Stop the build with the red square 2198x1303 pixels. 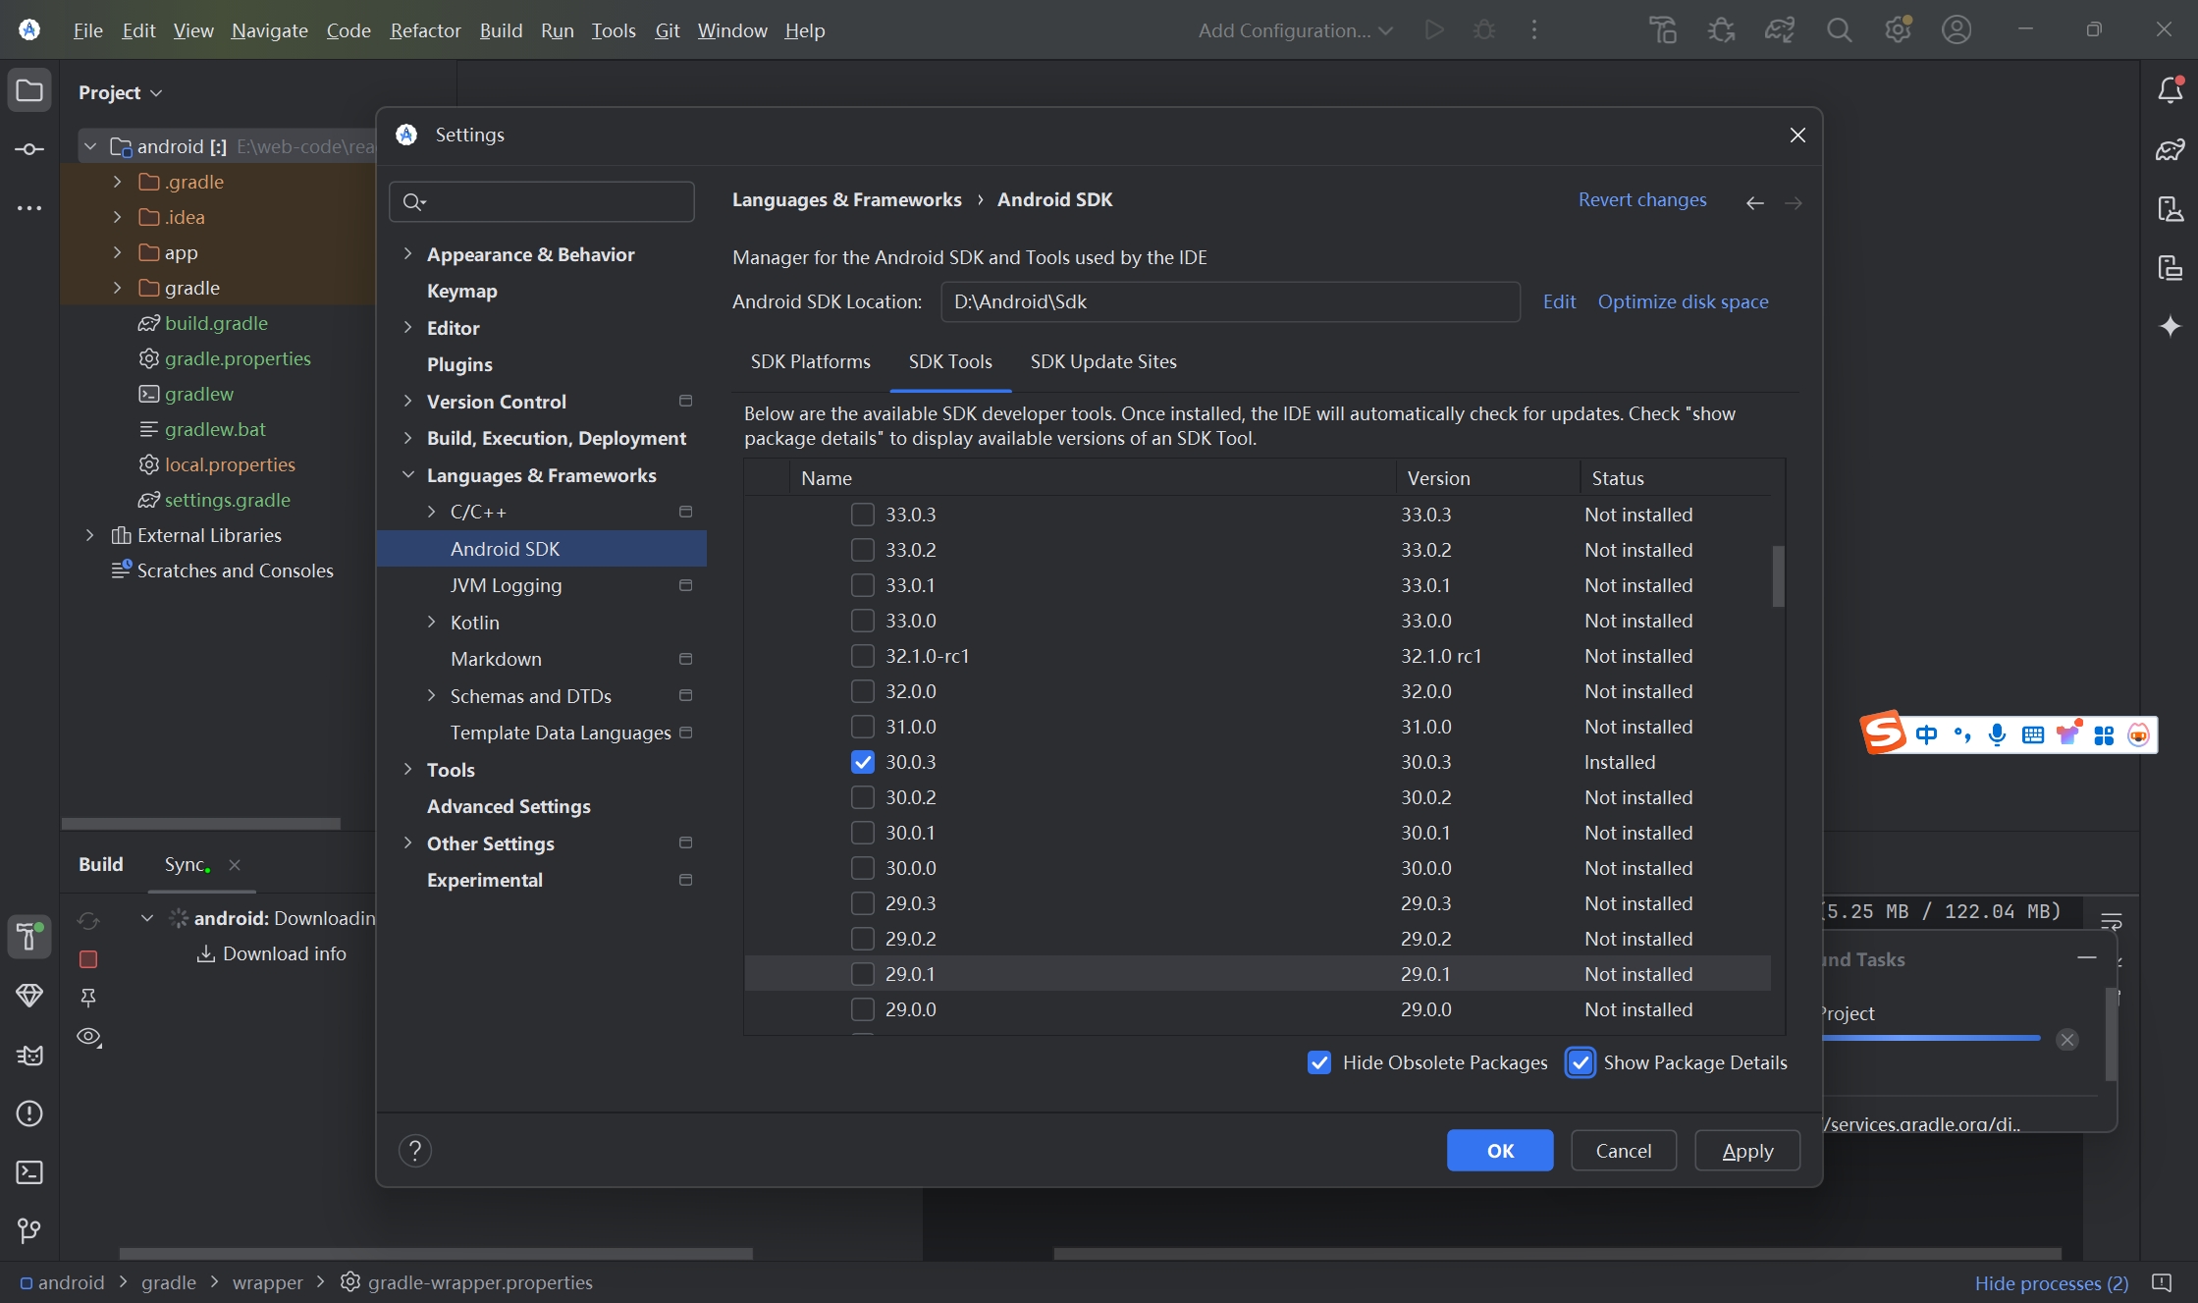click(88, 959)
